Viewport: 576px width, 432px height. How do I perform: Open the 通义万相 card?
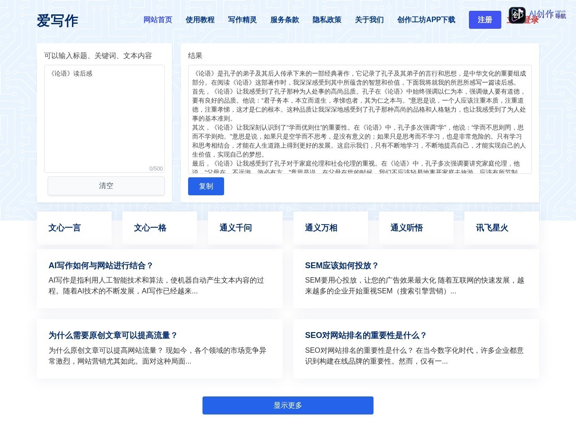pos(331,228)
